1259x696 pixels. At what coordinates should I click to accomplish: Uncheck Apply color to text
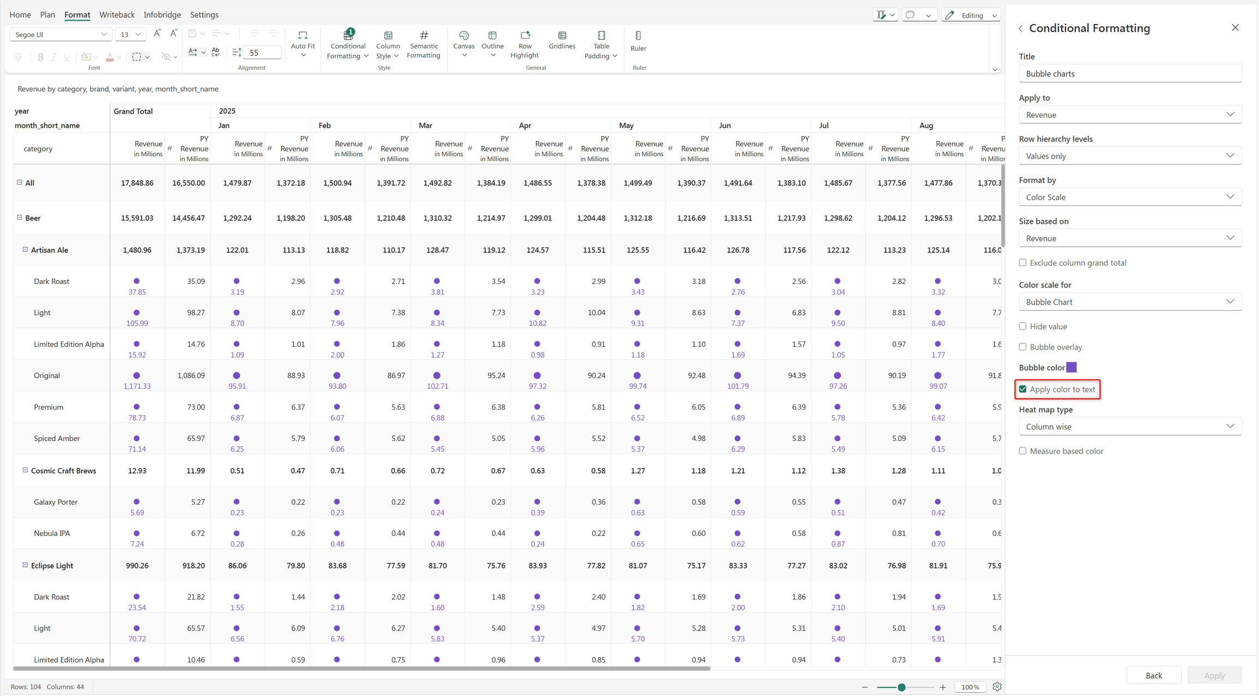(1023, 389)
